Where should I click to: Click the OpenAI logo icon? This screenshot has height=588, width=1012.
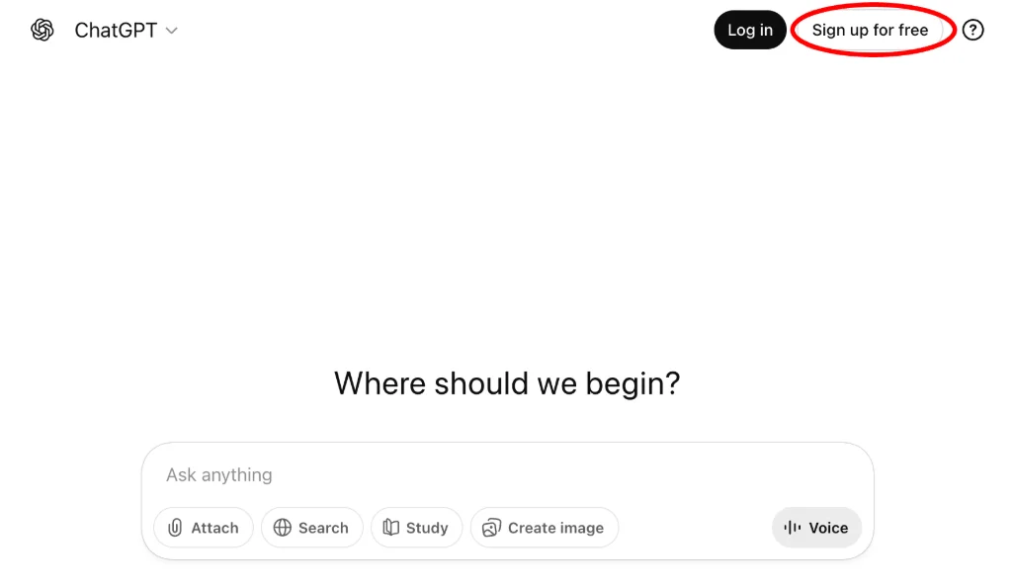point(42,31)
